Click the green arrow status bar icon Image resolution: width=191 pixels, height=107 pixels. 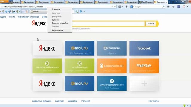(184, 106)
